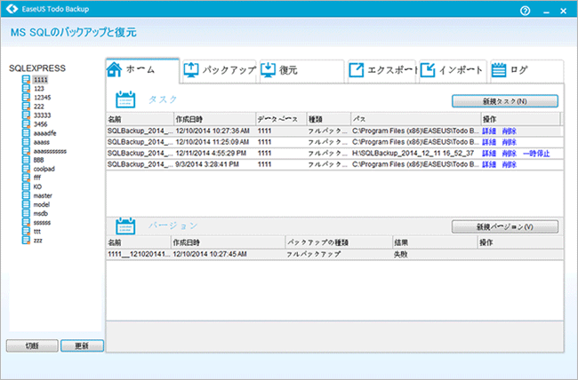
Task: Click the database icon beside msdb
Action: [26, 214]
